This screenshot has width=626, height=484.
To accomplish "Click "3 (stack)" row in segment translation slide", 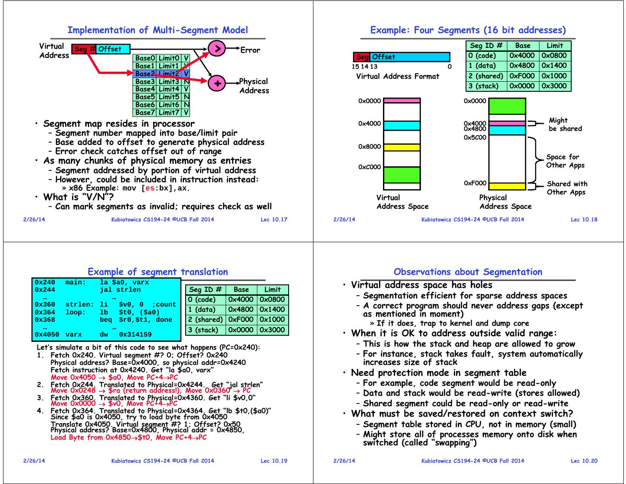I will tap(236, 330).
